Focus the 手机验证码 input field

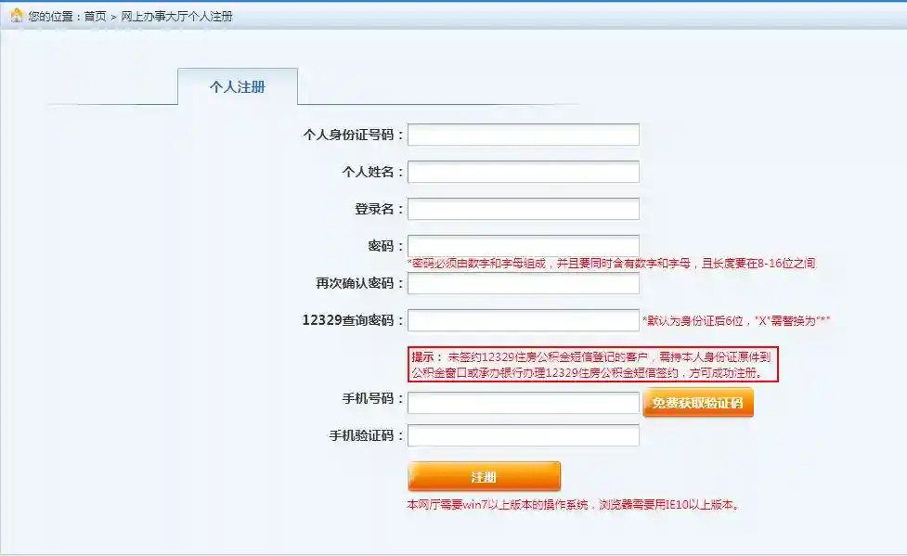524,435
